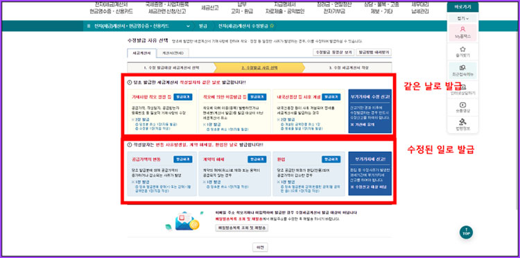Screen dimensions: 520x258
Task: Expand breadcrumb dropdown chevron after 신용카드
Action: point(188,26)
